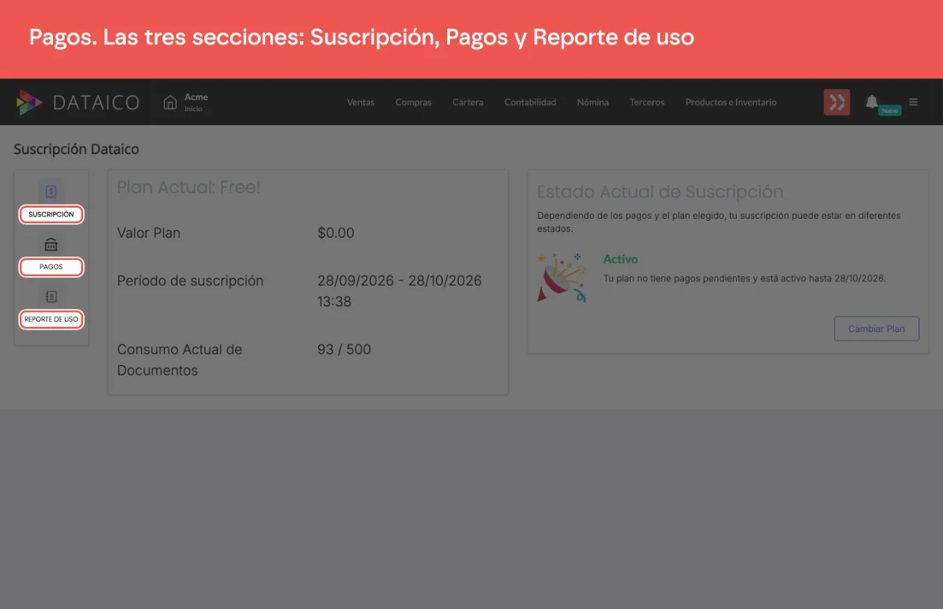Open the Cartera menu
Screen dimensions: 943x609
pos(468,102)
